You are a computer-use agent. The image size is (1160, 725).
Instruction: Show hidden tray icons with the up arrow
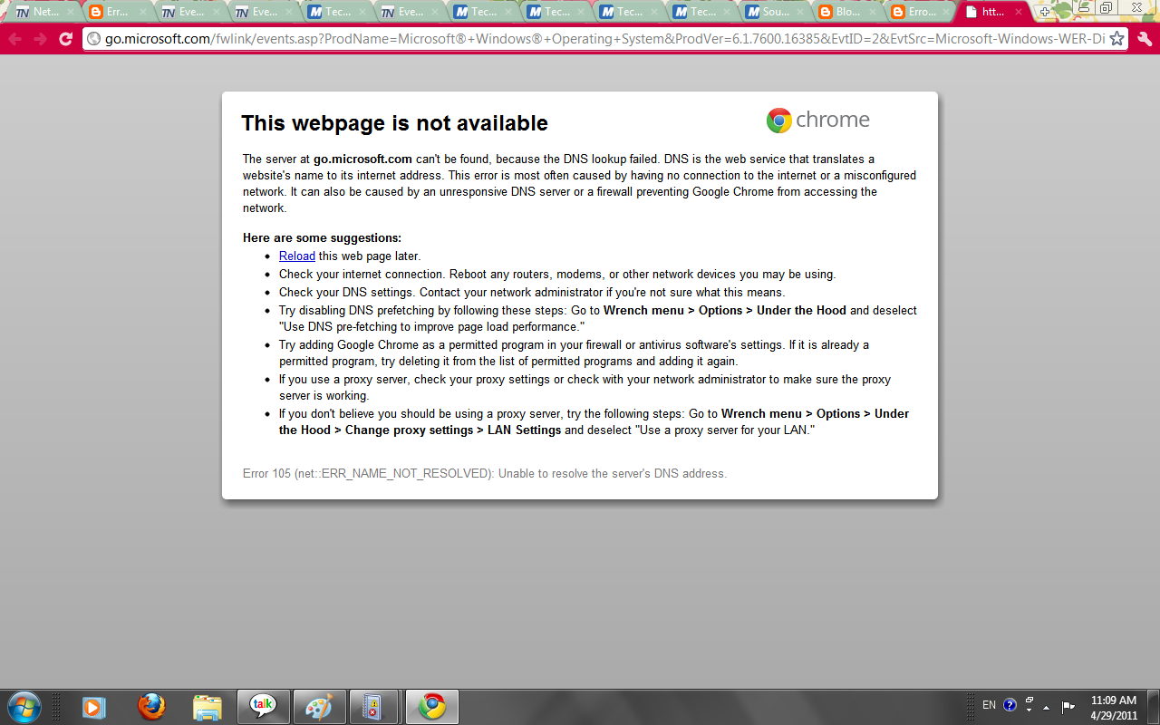(1047, 706)
